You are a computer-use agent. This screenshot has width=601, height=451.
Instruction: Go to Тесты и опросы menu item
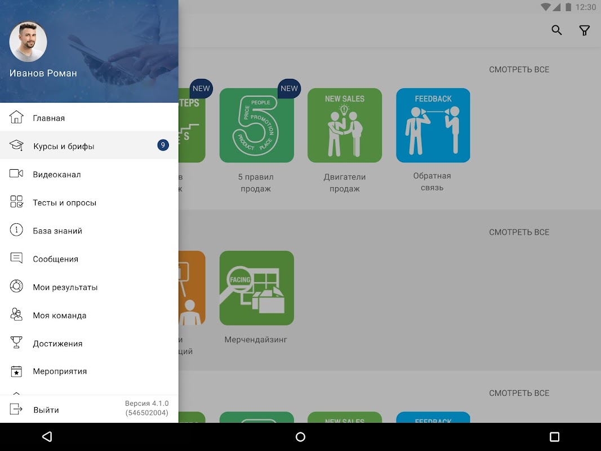(x=89, y=202)
